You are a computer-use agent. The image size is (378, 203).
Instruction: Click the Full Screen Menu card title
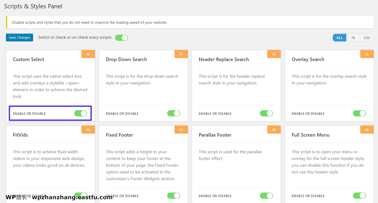310,135
